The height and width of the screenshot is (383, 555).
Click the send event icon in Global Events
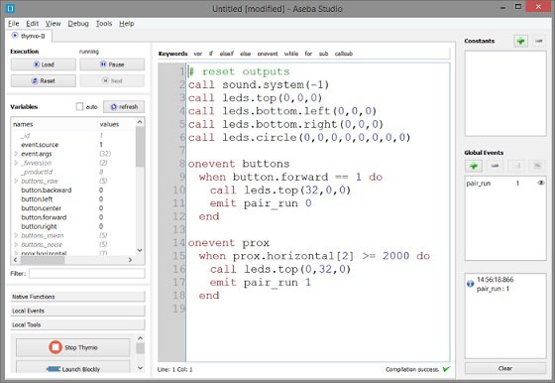click(x=516, y=166)
